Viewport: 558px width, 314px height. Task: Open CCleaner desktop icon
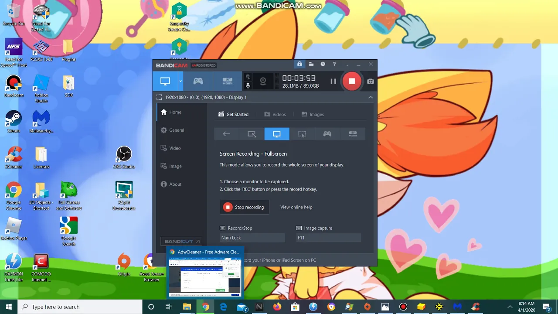click(14, 157)
